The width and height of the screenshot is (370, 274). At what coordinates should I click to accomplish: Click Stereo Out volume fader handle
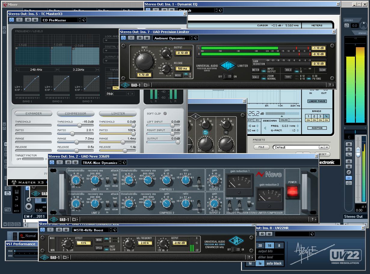tap(358, 152)
